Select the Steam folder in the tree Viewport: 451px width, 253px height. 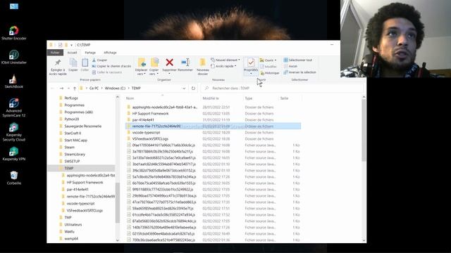69,147
